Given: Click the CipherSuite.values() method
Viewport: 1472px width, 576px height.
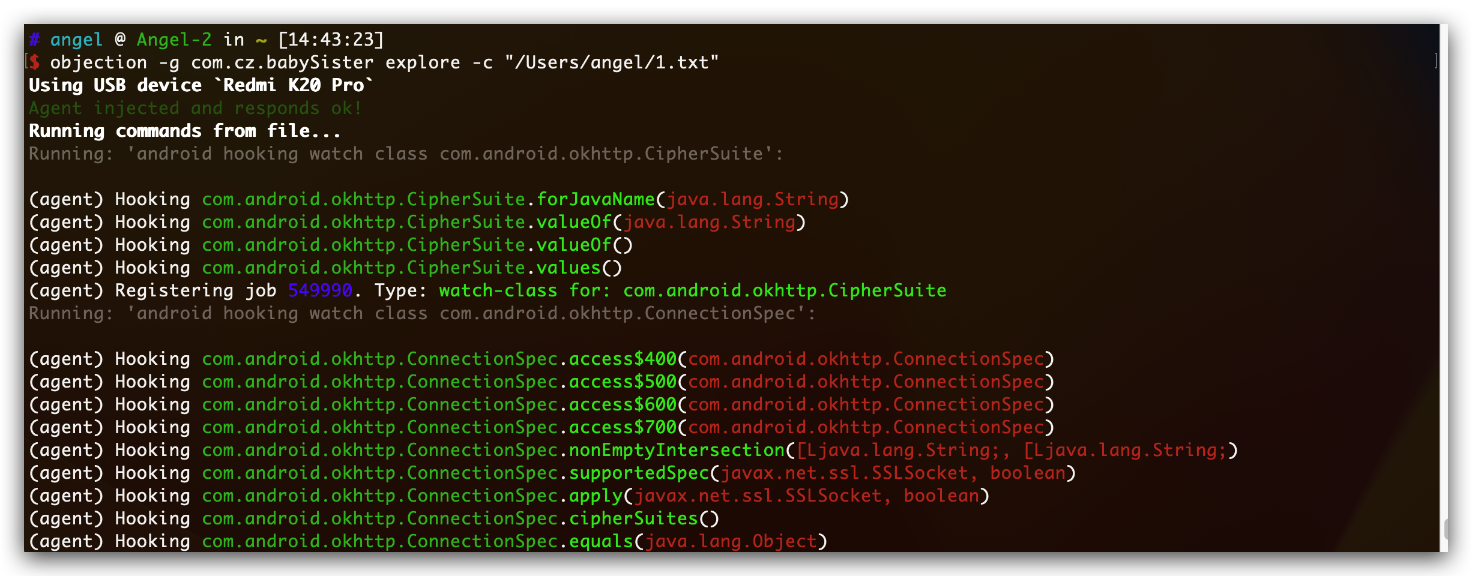Looking at the screenshot, I should click(579, 268).
